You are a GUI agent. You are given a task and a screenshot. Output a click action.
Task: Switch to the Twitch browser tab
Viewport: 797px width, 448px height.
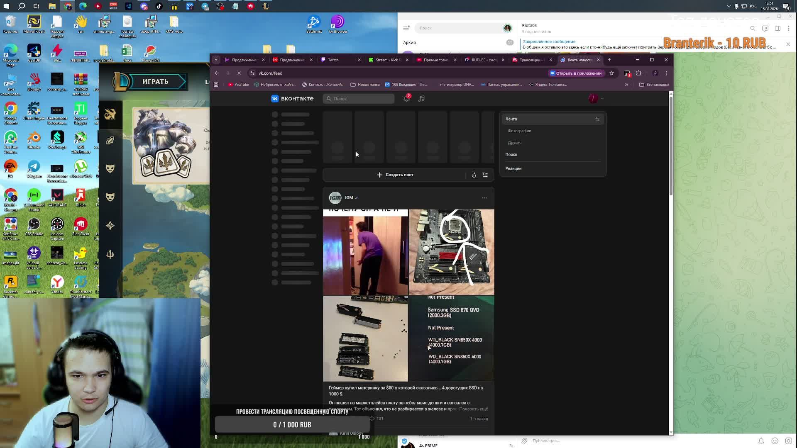(333, 60)
